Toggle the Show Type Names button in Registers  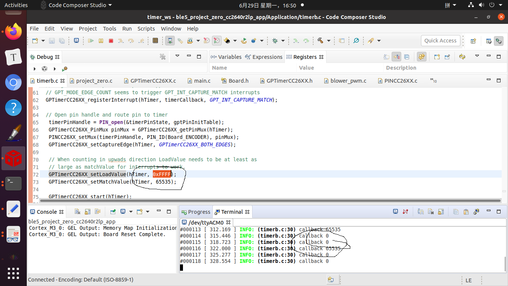(387, 57)
